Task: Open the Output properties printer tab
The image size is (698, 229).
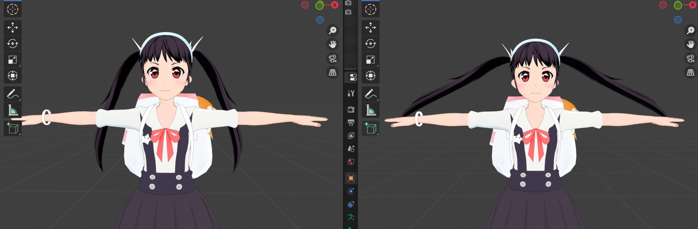Action: coord(351,123)
